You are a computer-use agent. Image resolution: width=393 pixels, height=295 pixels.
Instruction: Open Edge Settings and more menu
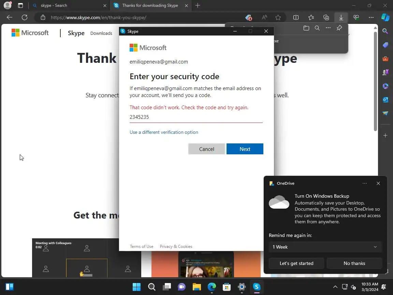point(371,17)
